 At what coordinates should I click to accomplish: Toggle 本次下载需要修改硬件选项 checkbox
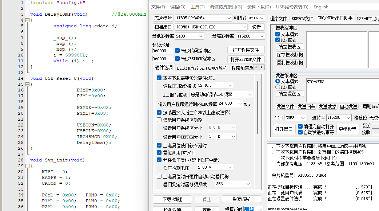159,78
